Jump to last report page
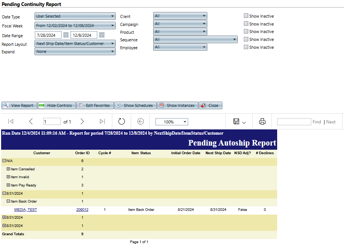344x245 pixels. tap(102, 122)
